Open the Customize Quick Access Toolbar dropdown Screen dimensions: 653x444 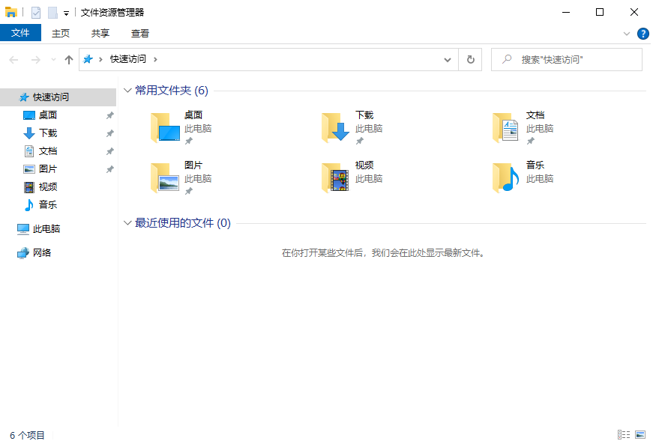pos(66,13)
